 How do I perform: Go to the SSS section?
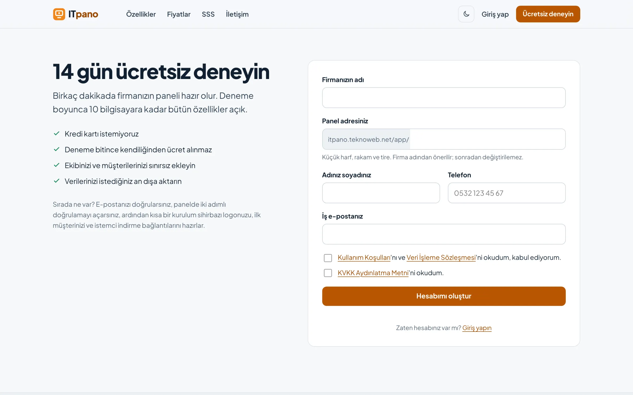pos(208,14)
